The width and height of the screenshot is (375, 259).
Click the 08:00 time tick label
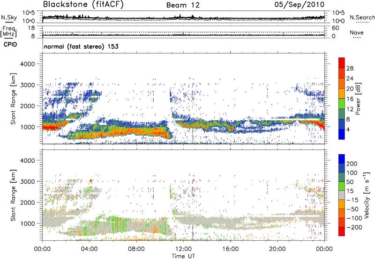pos(136,249)
